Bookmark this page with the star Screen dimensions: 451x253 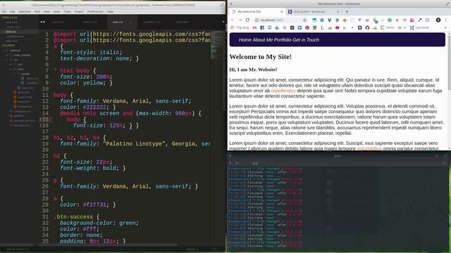[304, 20]
